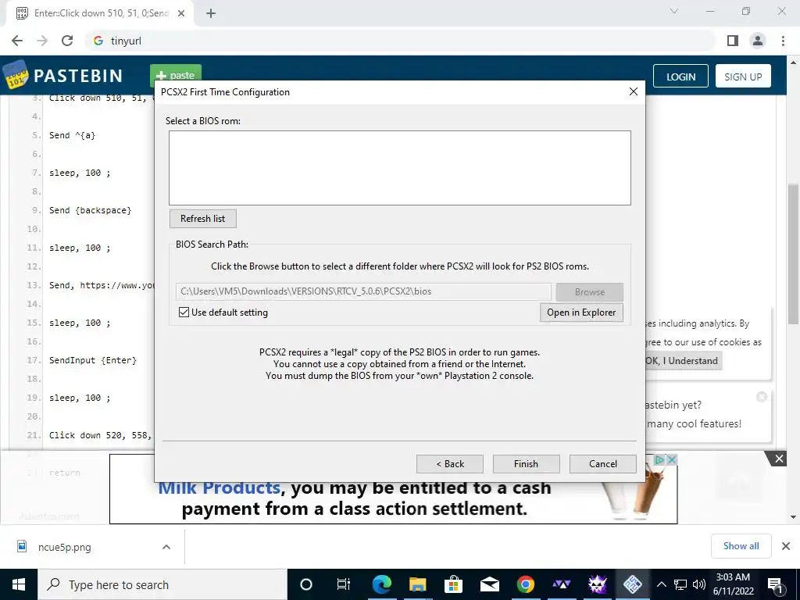Click the Pastebin SIGN UP button

[x=743, y=77]
